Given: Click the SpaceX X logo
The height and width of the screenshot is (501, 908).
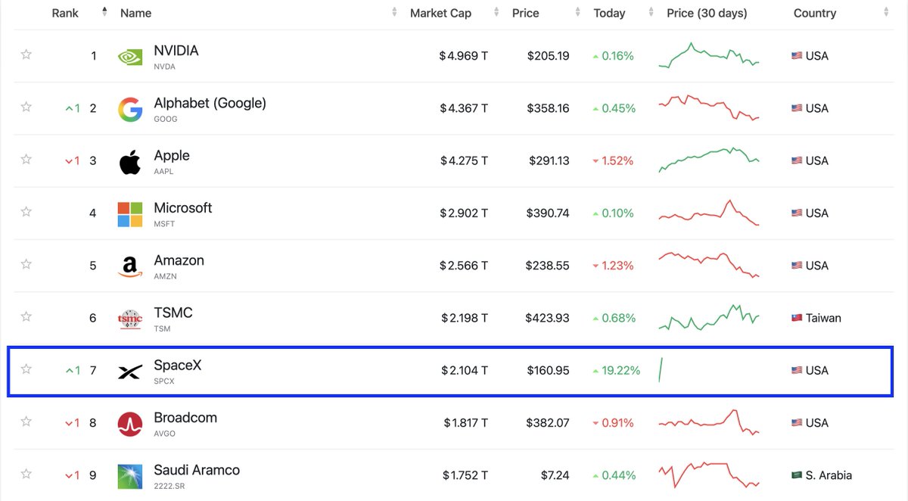Looking at the screenshot, I should click(x=130, y=372).
